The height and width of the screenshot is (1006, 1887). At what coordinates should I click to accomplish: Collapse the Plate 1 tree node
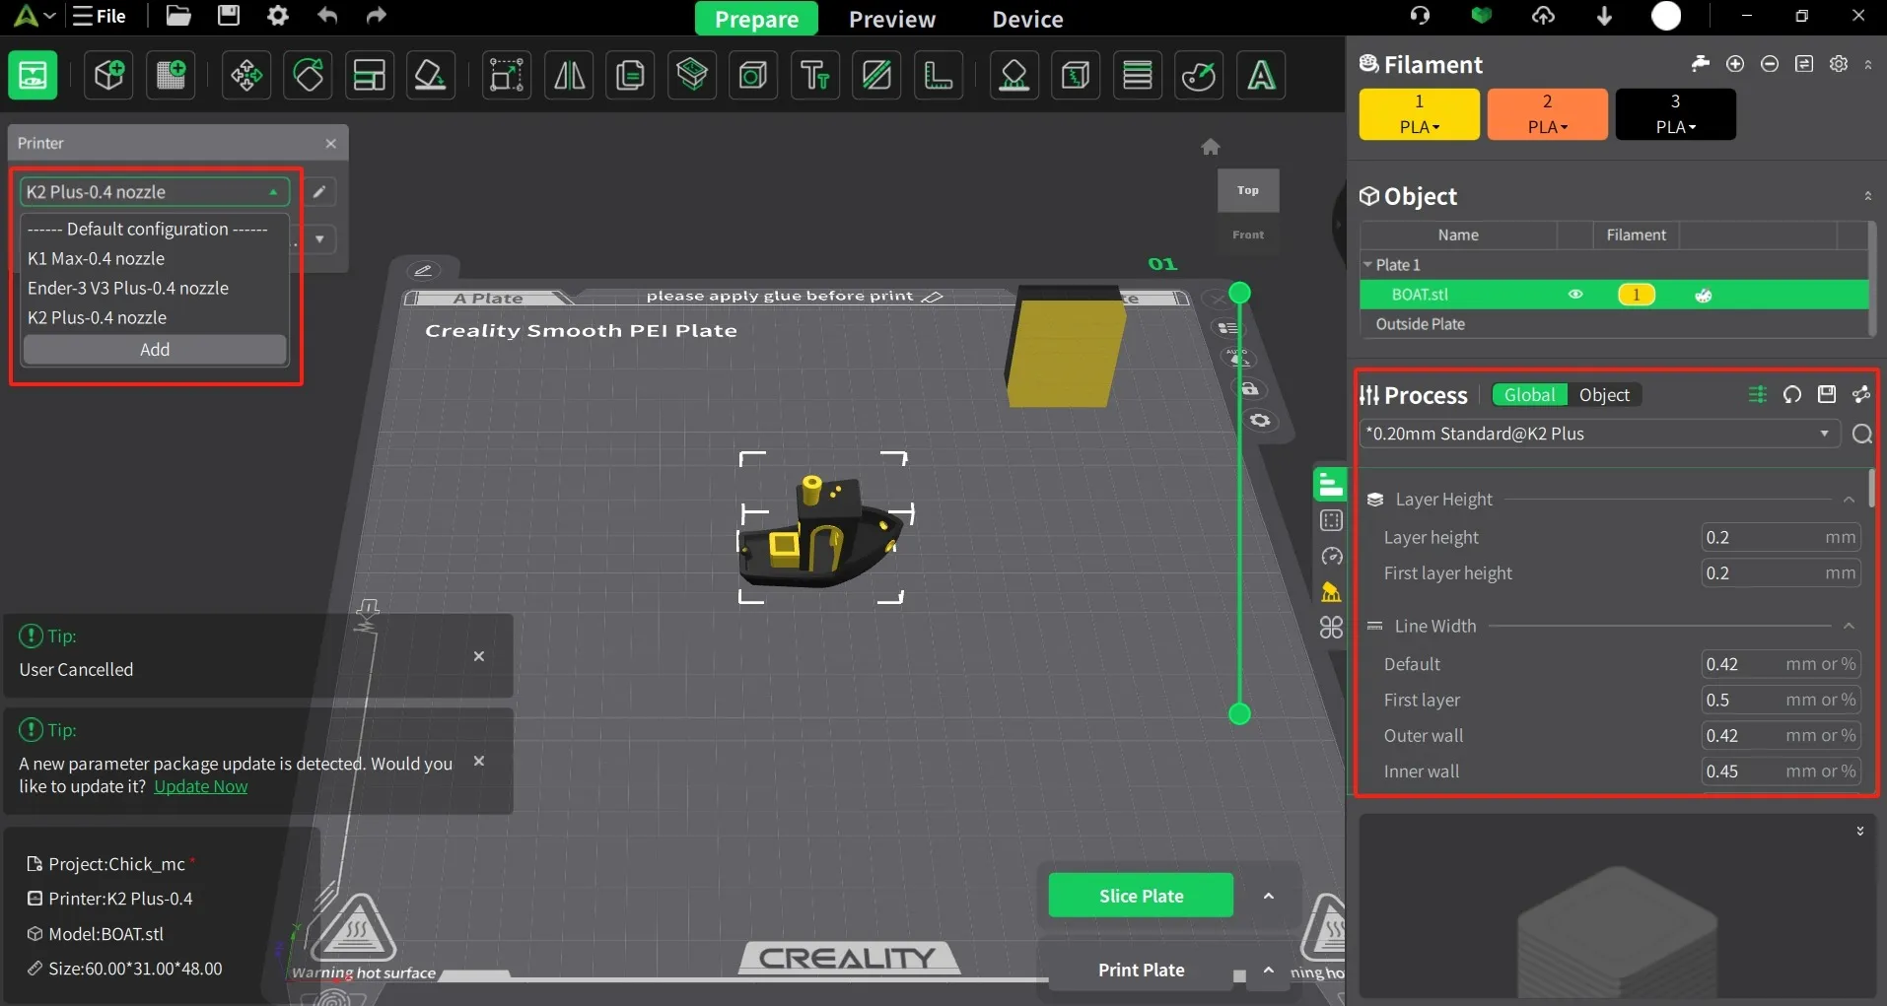(x=1367, y=265)
